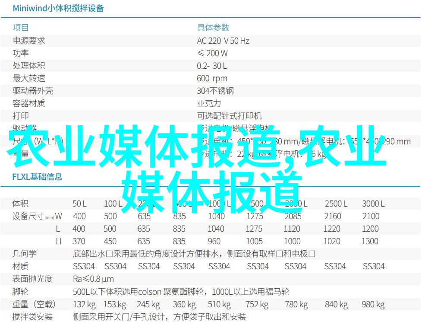The image size is (422, 328).
Task: Select the 304不锈钢 housing material cell
Action: pos(215,91)
